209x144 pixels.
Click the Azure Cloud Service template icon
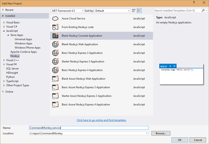[x=56, y=18]
